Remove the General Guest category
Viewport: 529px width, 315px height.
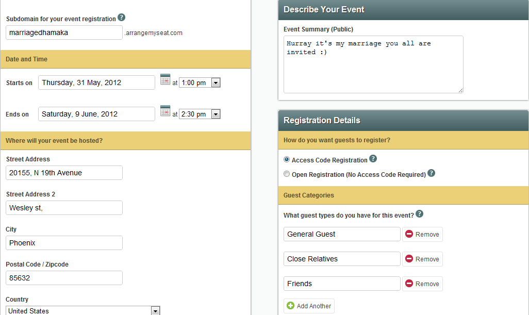click(422, 234)
